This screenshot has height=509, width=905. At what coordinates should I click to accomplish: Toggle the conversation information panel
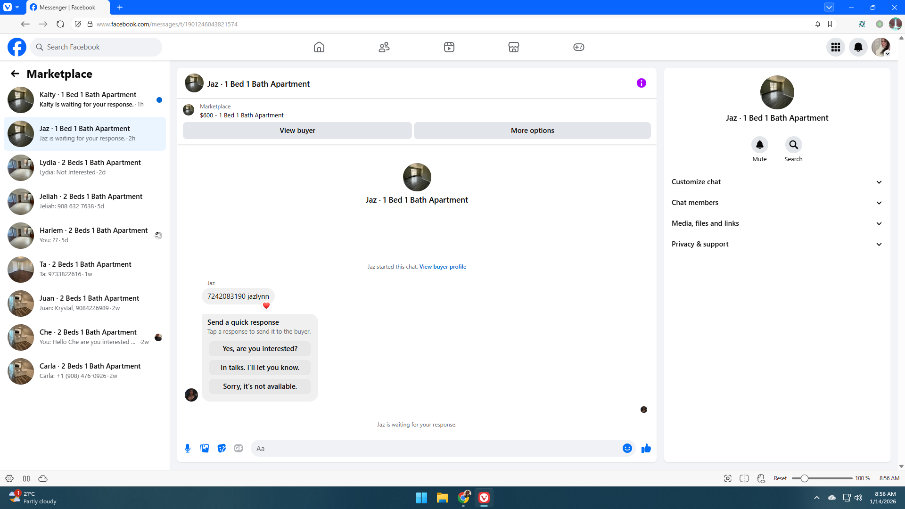641,83
